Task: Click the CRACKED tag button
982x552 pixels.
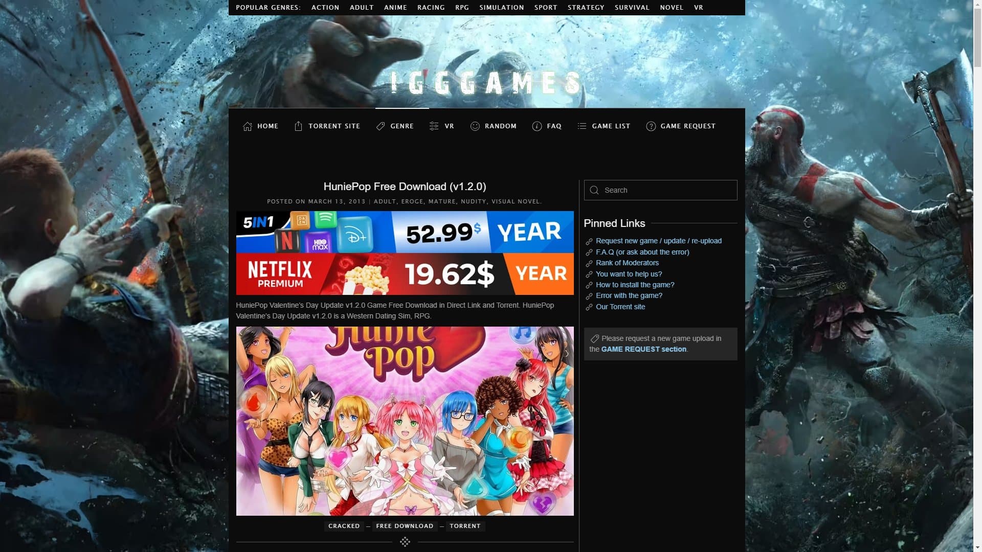Action: coord(344,526)
